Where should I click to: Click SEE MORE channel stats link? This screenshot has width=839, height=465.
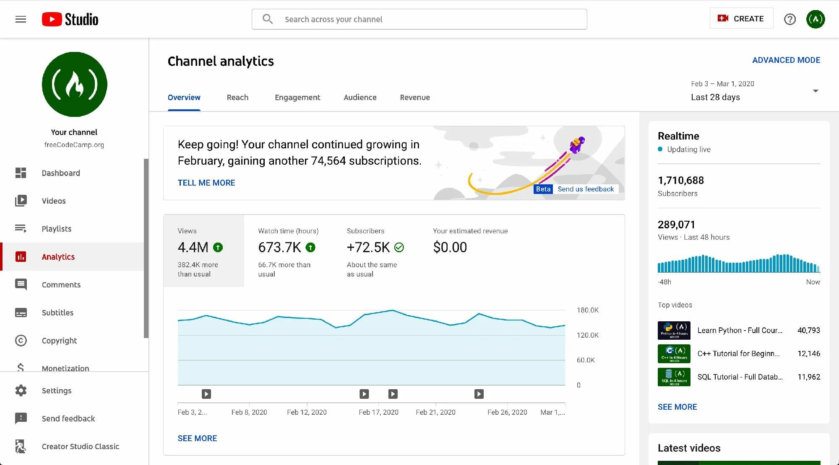(x=197, y=437)
